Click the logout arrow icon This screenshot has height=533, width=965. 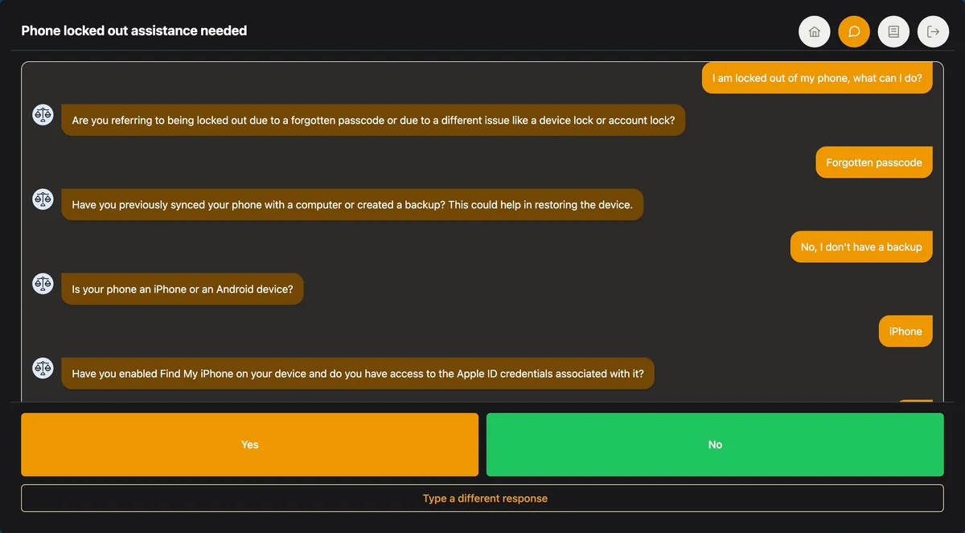coord(933,32)
